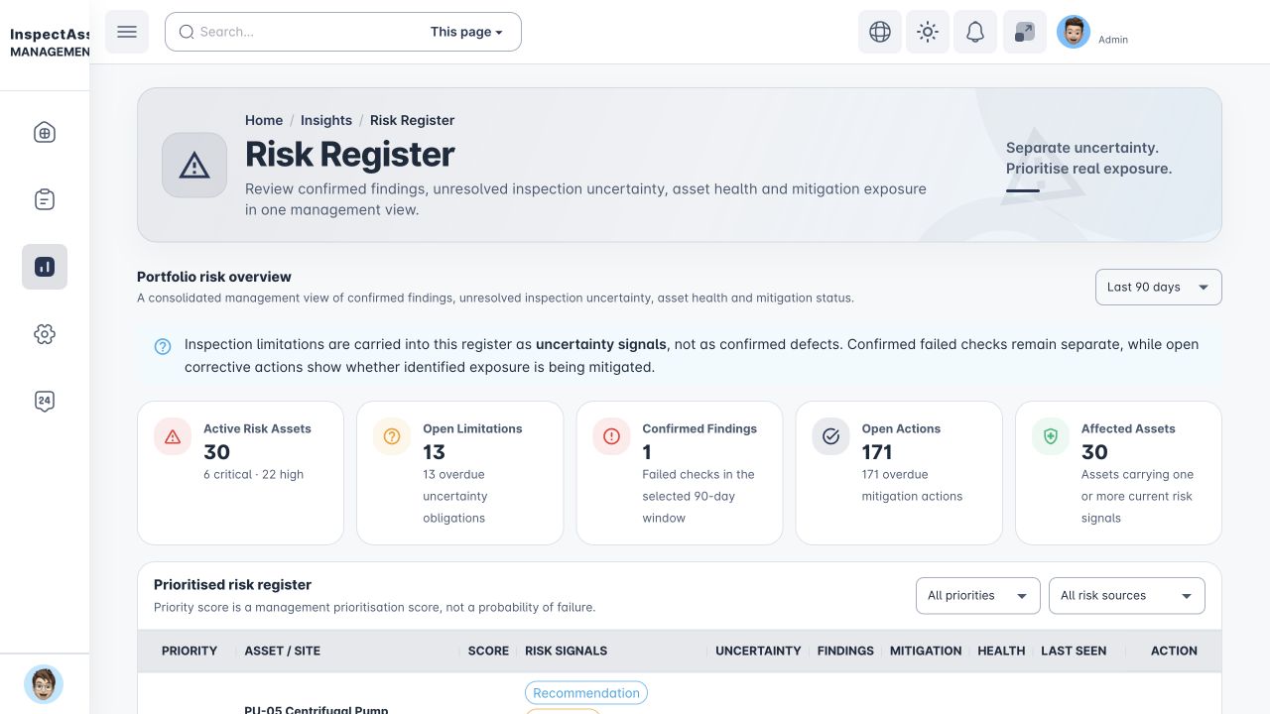
Task: Switch theme using the sun icon
Action: pyautogui.click(x=928, y=32)
